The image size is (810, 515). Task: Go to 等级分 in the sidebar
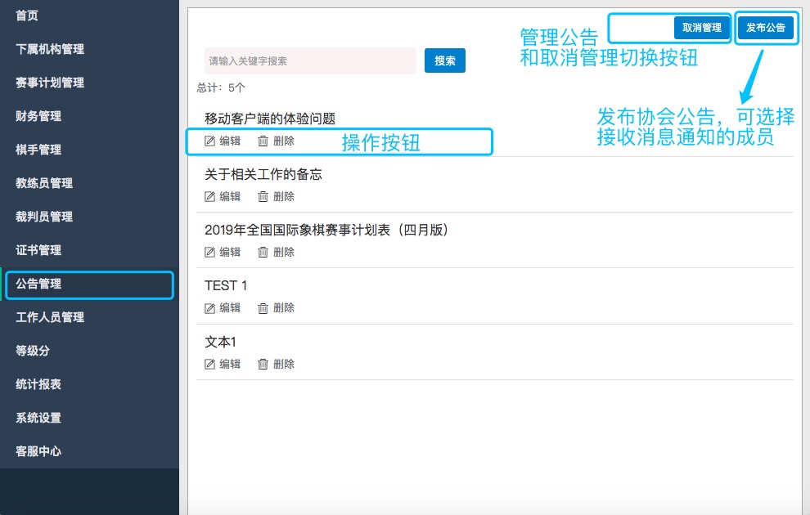[33, 351]
